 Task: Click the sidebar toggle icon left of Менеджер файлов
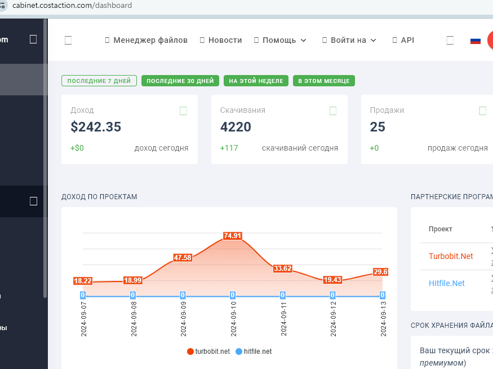68,40
